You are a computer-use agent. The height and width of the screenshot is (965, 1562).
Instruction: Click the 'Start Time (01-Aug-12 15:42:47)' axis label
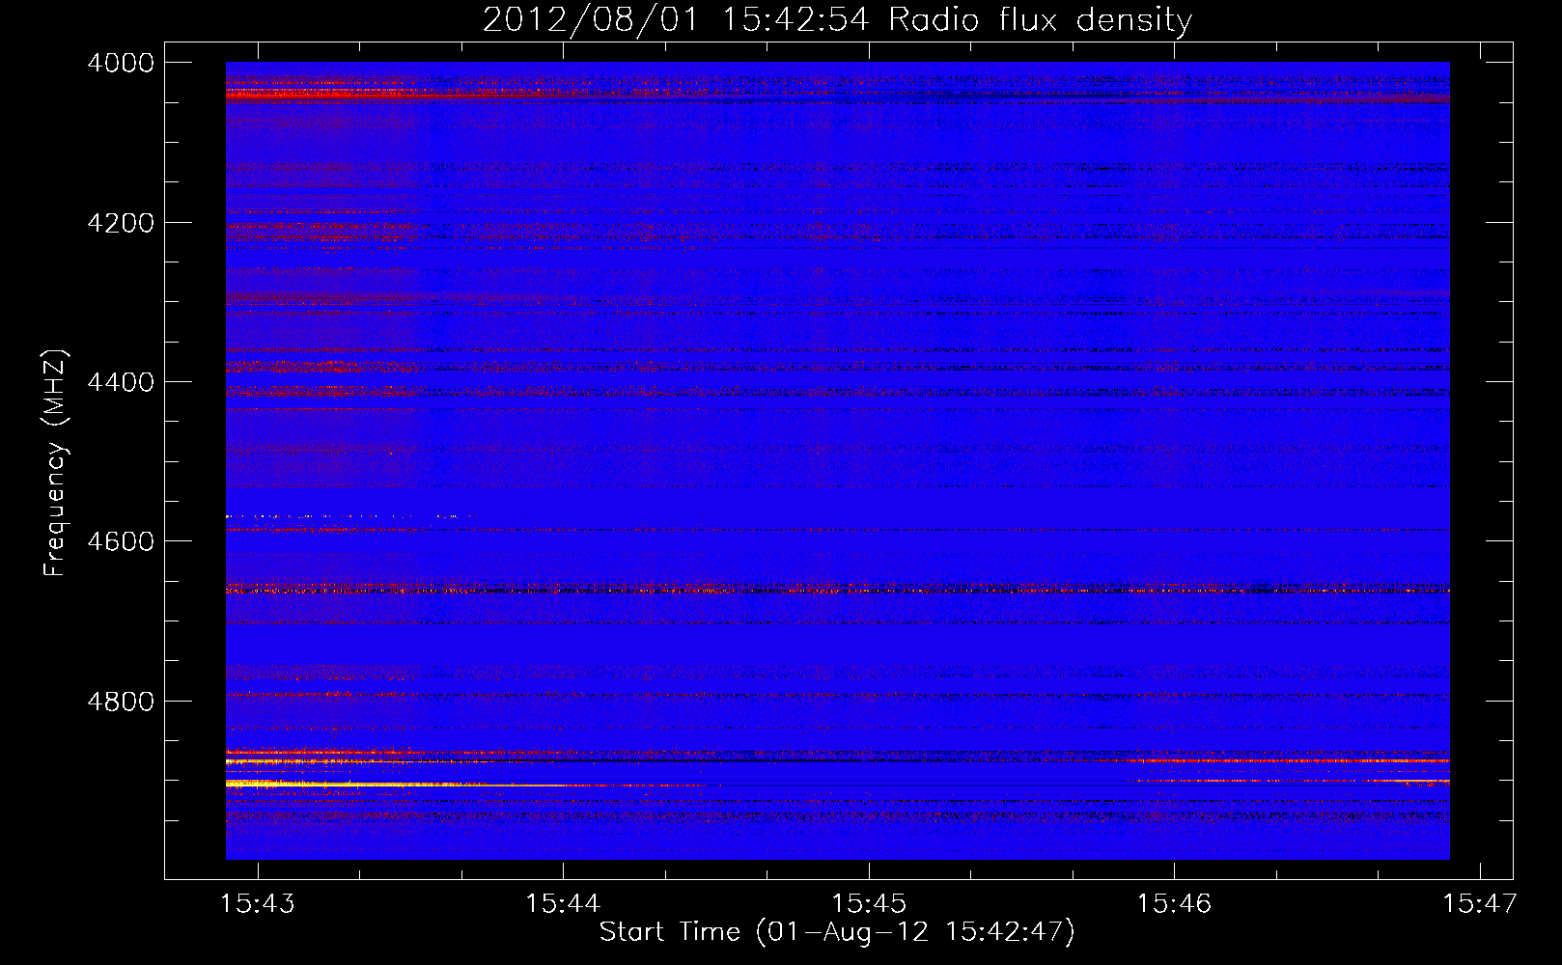tap(837, 931)
